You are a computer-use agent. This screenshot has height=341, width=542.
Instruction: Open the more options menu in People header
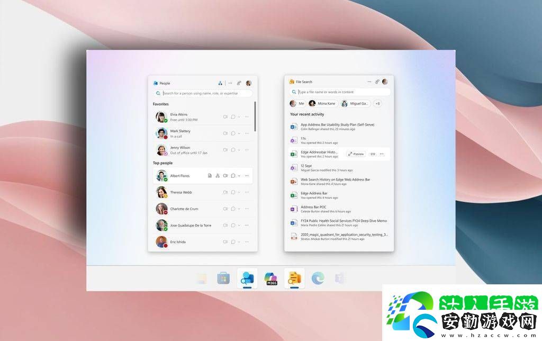(230, 83)
